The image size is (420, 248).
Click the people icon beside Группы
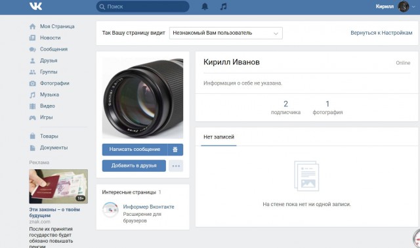32,72
